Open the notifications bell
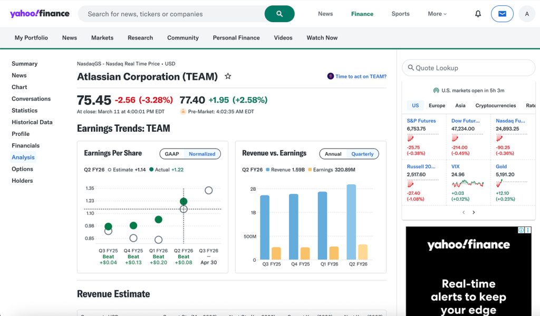This screenshot has width=540, height=316. pos(478,14)
